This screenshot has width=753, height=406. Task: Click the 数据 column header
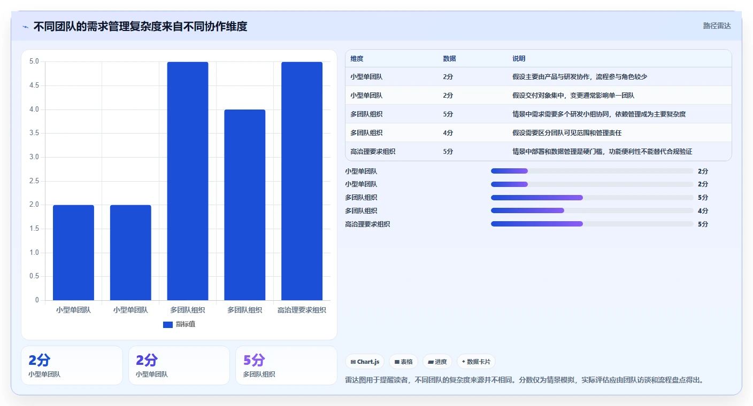pyautogui.click(x=449, y=59)
